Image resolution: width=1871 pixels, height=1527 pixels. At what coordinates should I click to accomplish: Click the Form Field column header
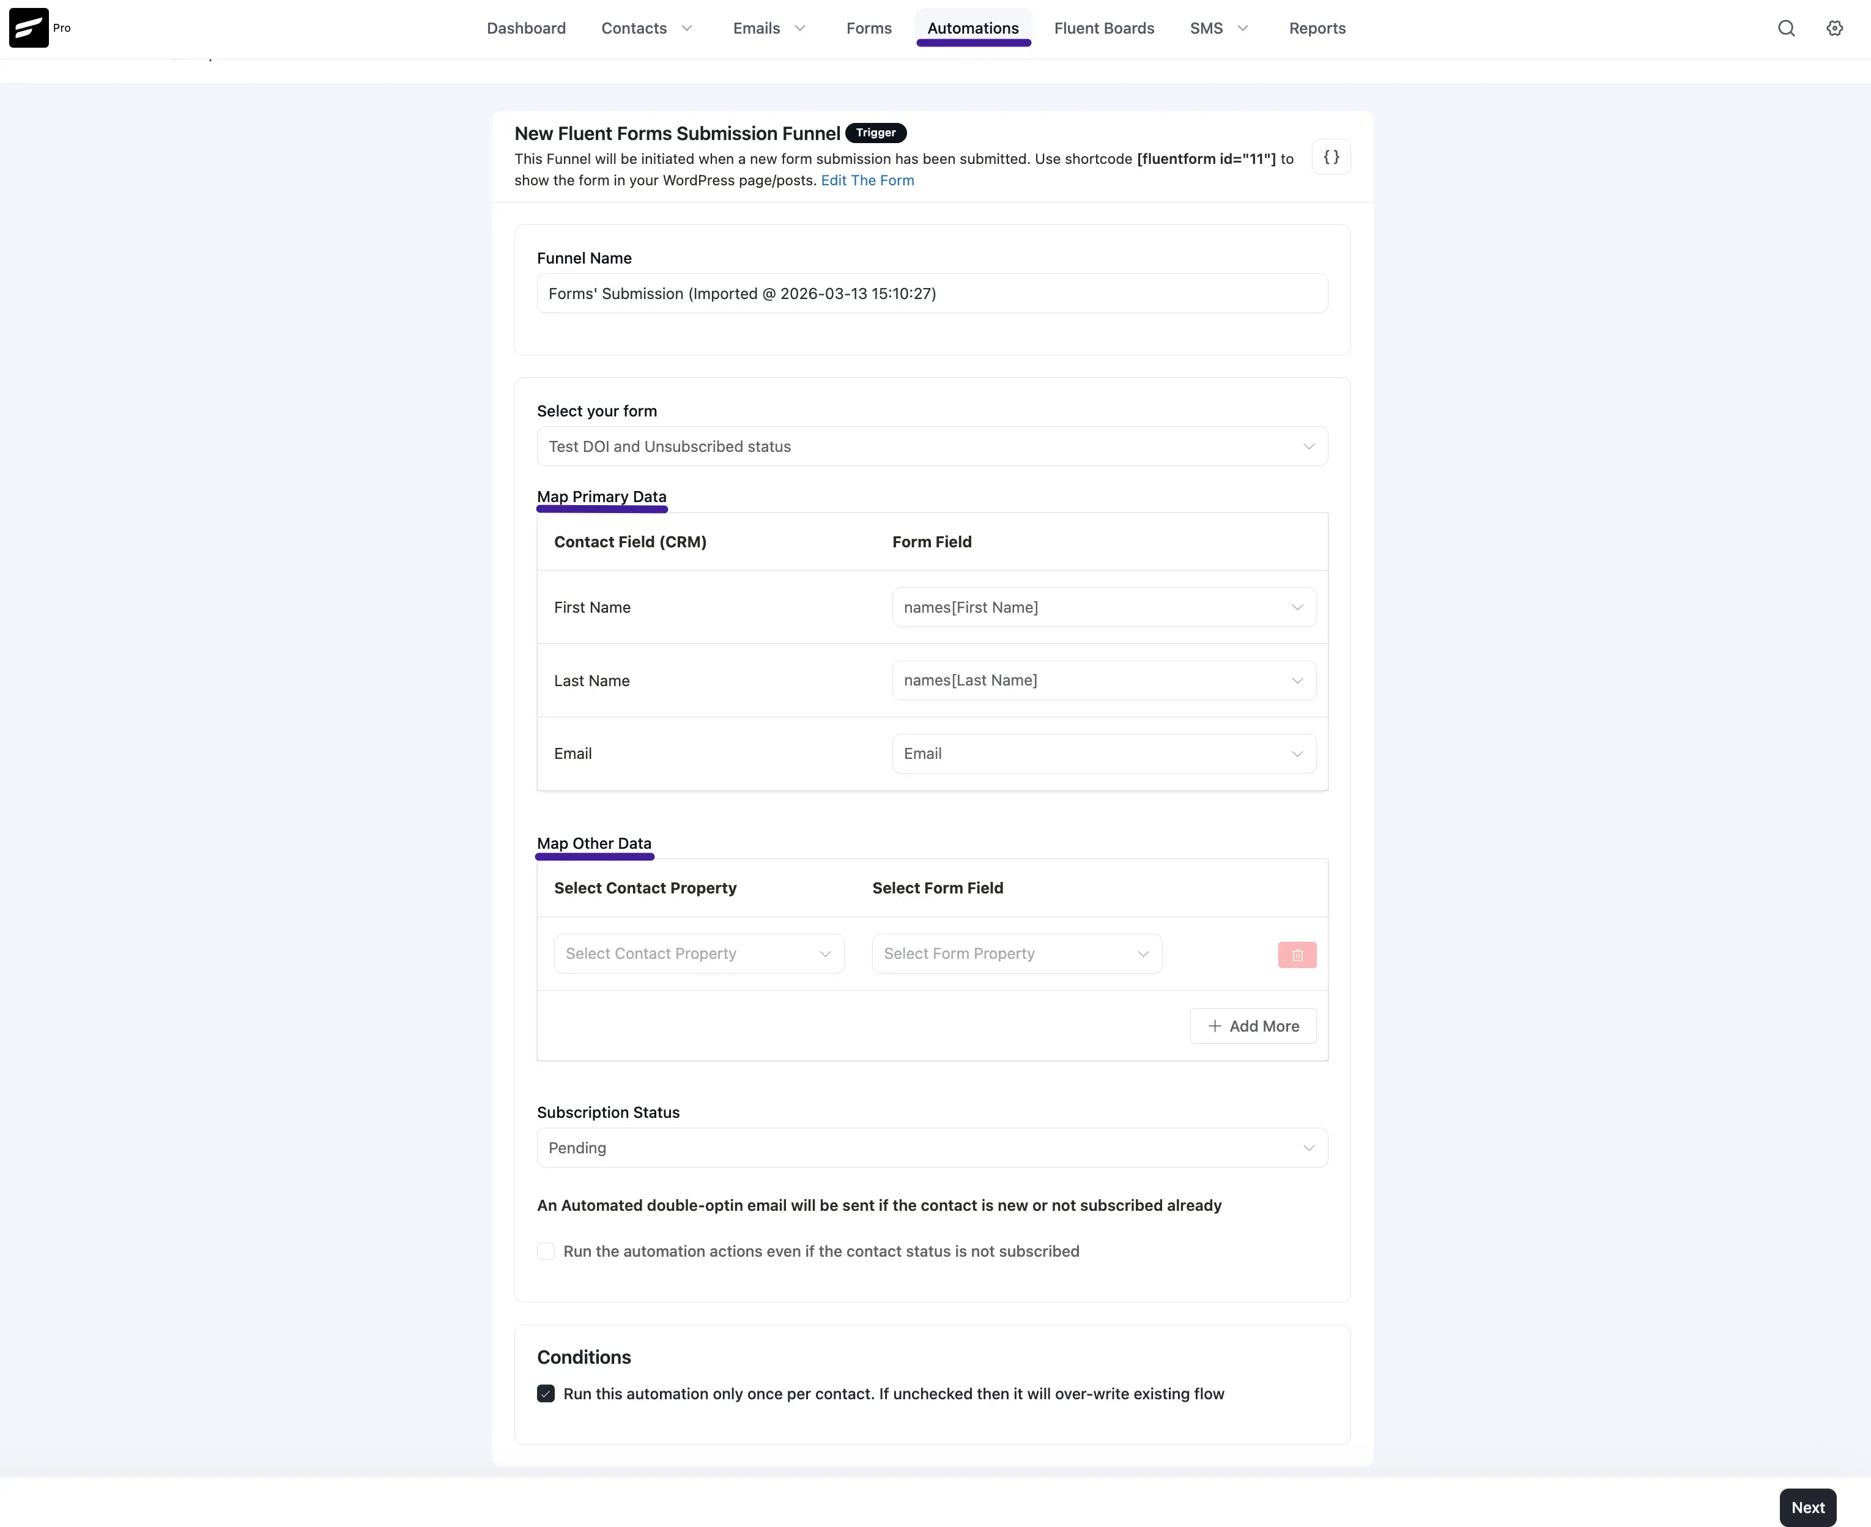click(x=932, y=542)
